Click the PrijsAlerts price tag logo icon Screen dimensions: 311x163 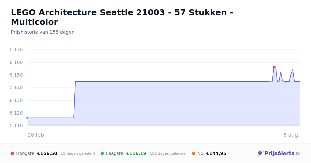tap(260, 153)
